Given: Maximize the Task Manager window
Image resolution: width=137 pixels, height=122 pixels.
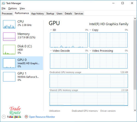Looking at the screenshot, I should (122, 3).
